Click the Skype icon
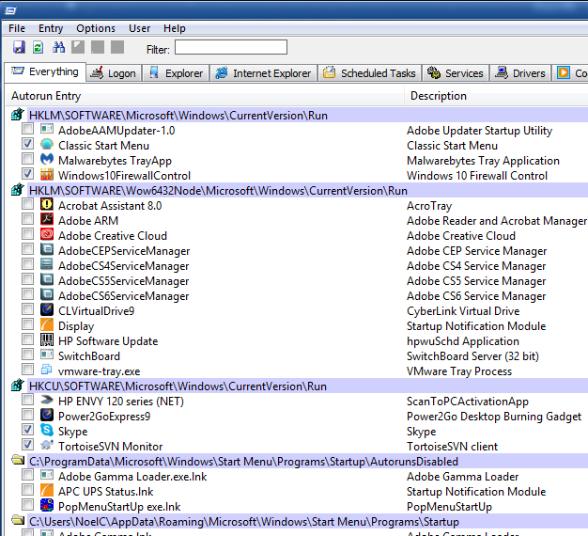588x536 pixels. [x=47, y=430]
